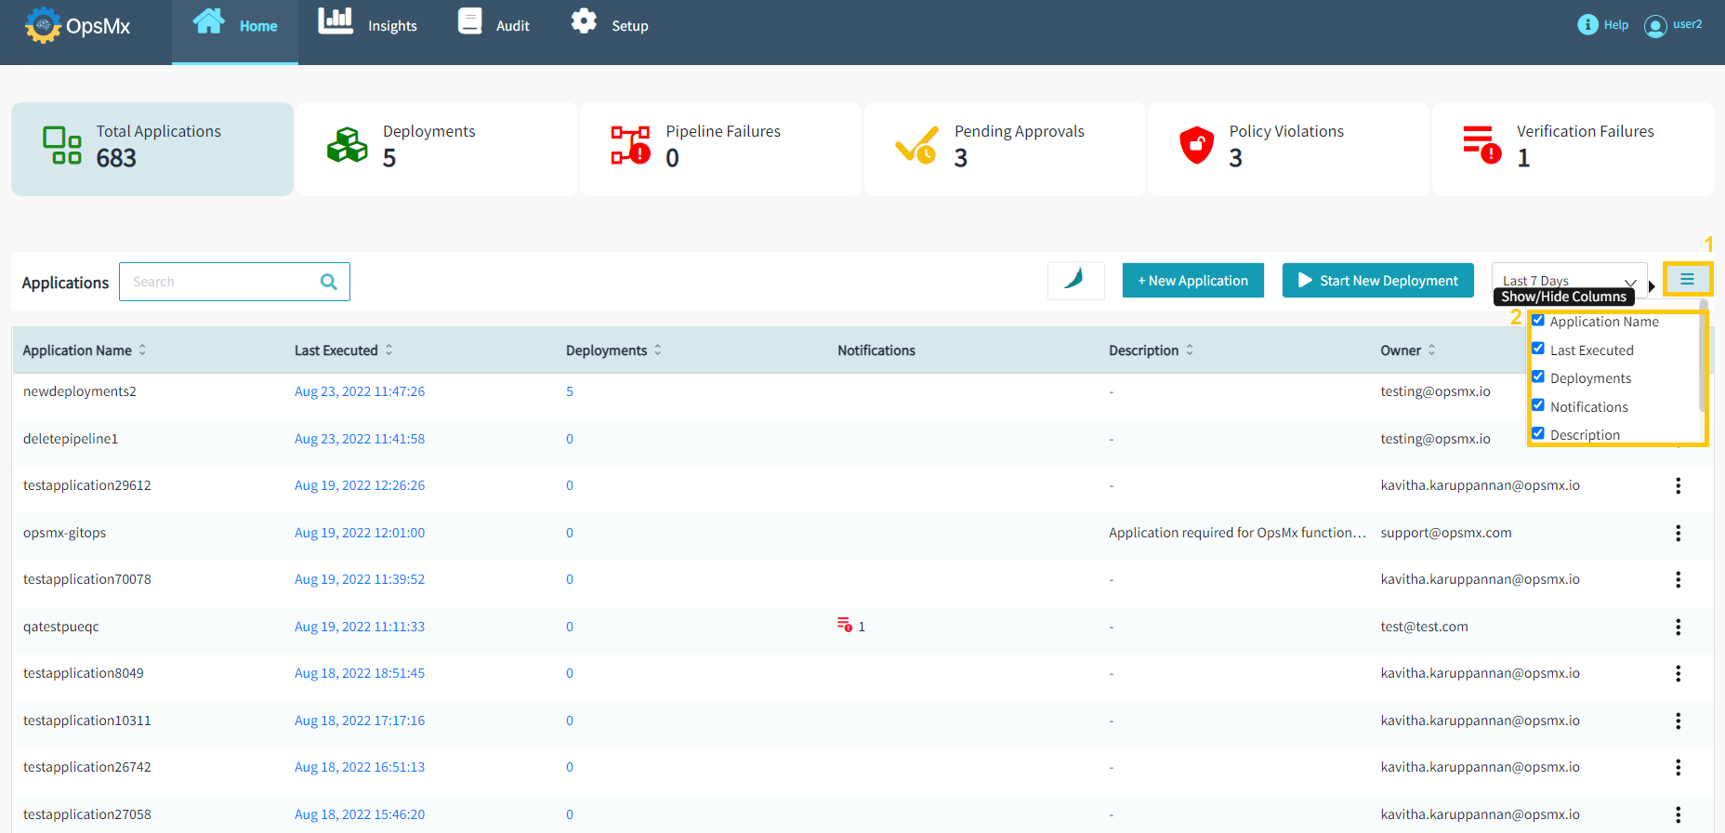Click the green leaf icon button

pyautogui.click(x=1075, y=280)
